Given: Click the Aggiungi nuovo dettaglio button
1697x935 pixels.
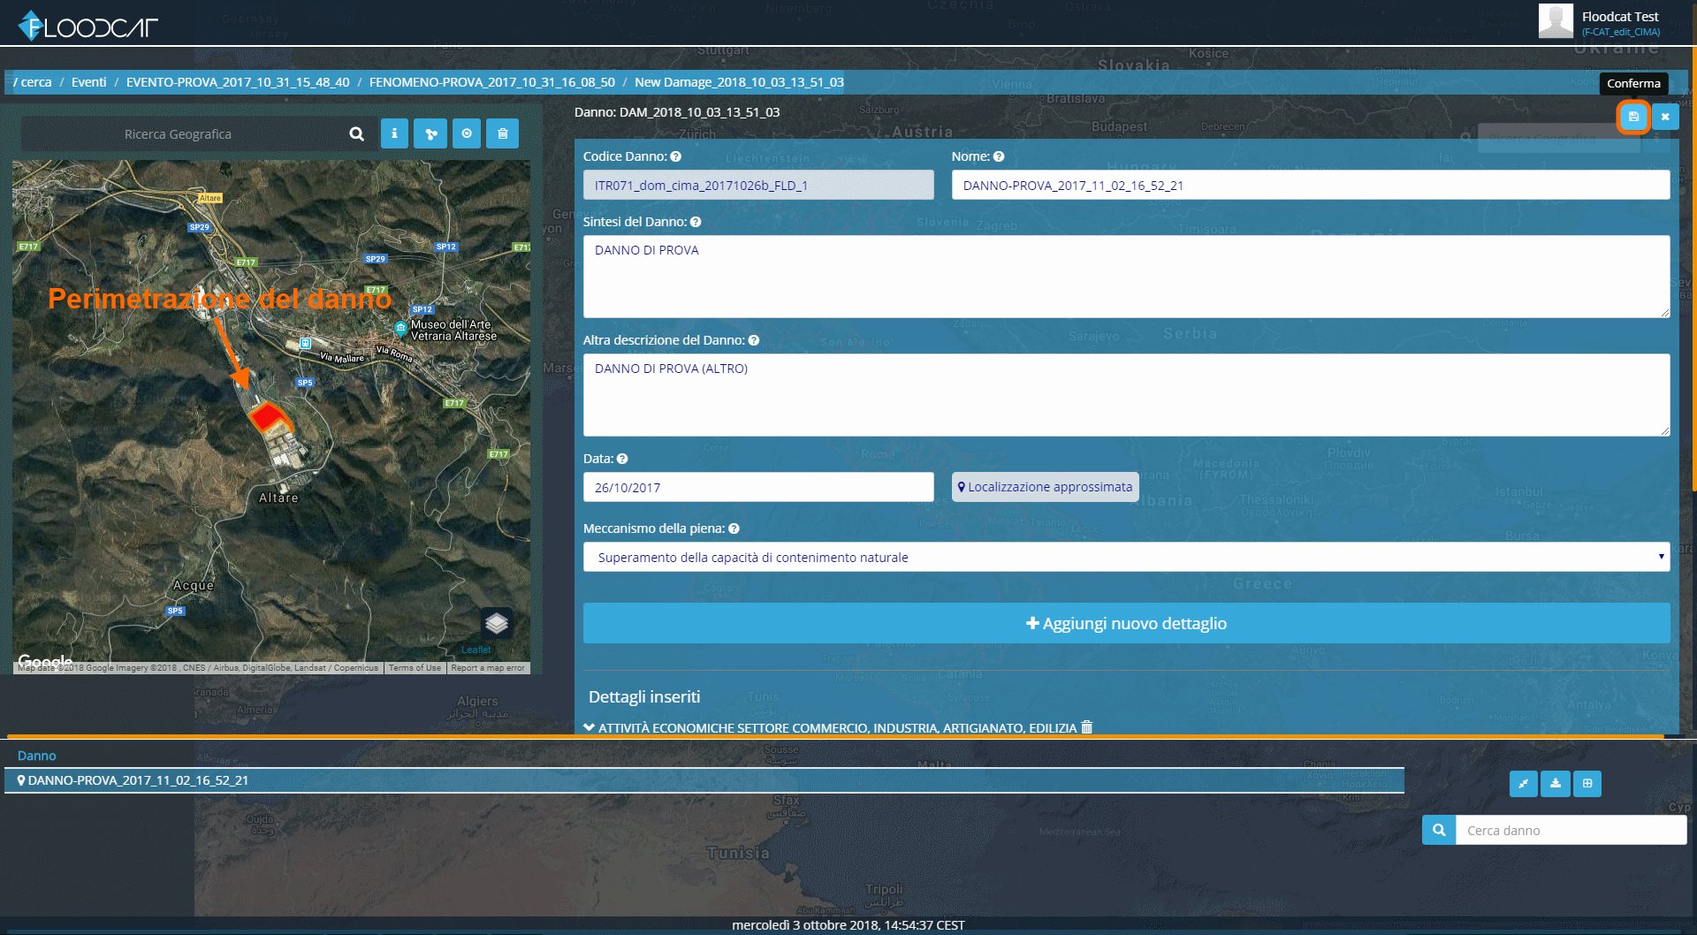Looking at the screenshot, I should click(1126, 623).
